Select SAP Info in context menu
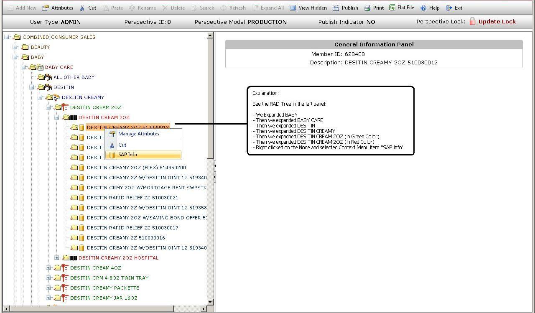The height and width of the screenshot is (313, 535). 143,155
